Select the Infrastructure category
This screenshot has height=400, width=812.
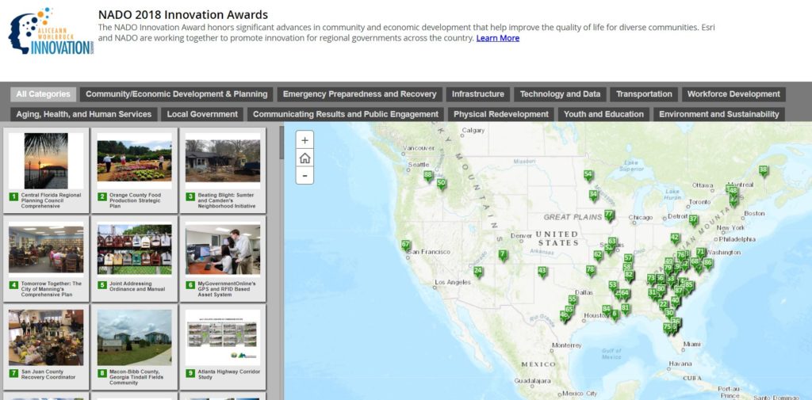pyautogui.click(x=478, y=94)
